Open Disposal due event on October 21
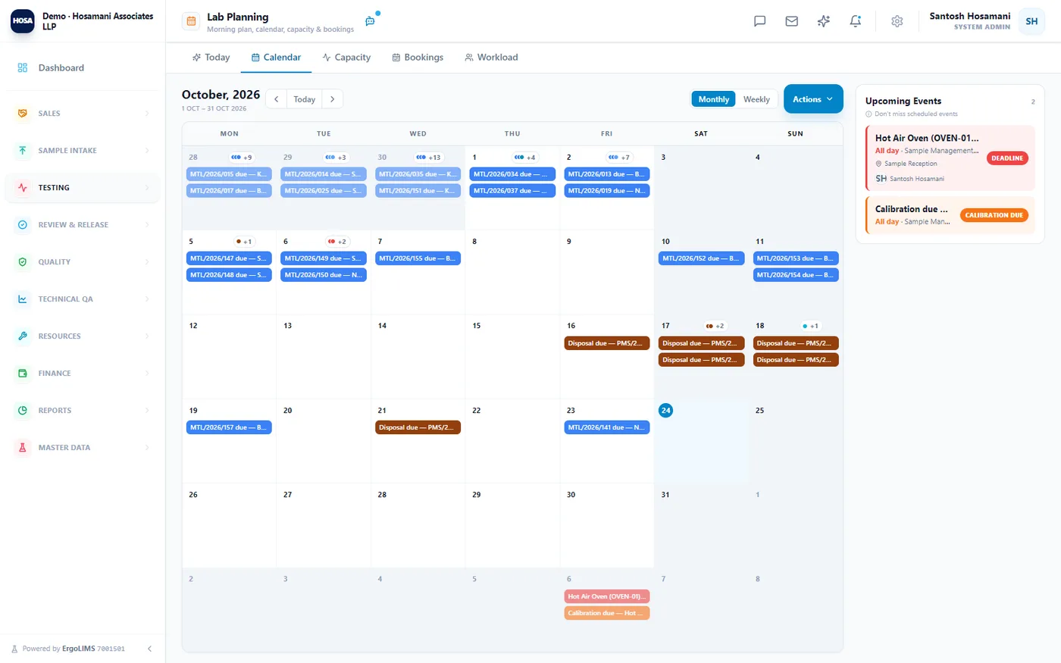This screenshot has width=1061, height=663. point(418,427)
